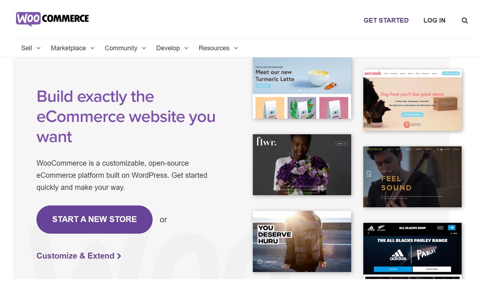
Task: Click the START A NEW STORE button
Action: pos(94,219)
